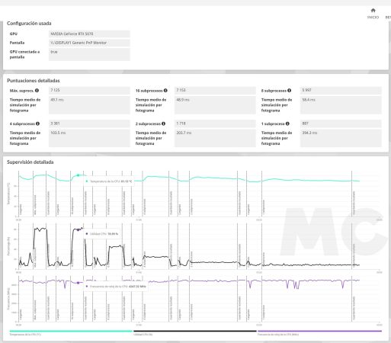
Task: Click the purple marker on CPU utilization chart
Action: click(78, 230)
